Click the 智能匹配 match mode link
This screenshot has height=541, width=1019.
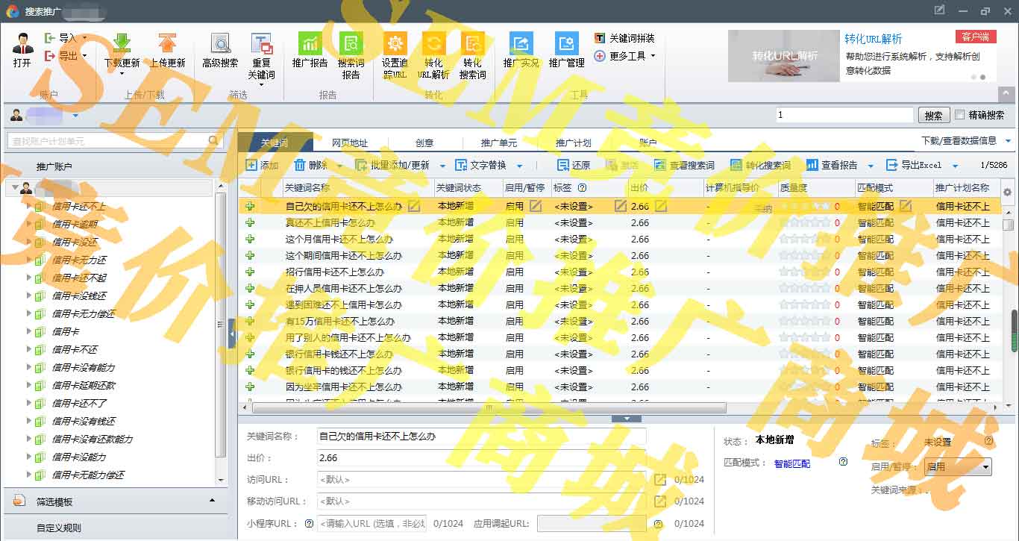tap(791, 463)
